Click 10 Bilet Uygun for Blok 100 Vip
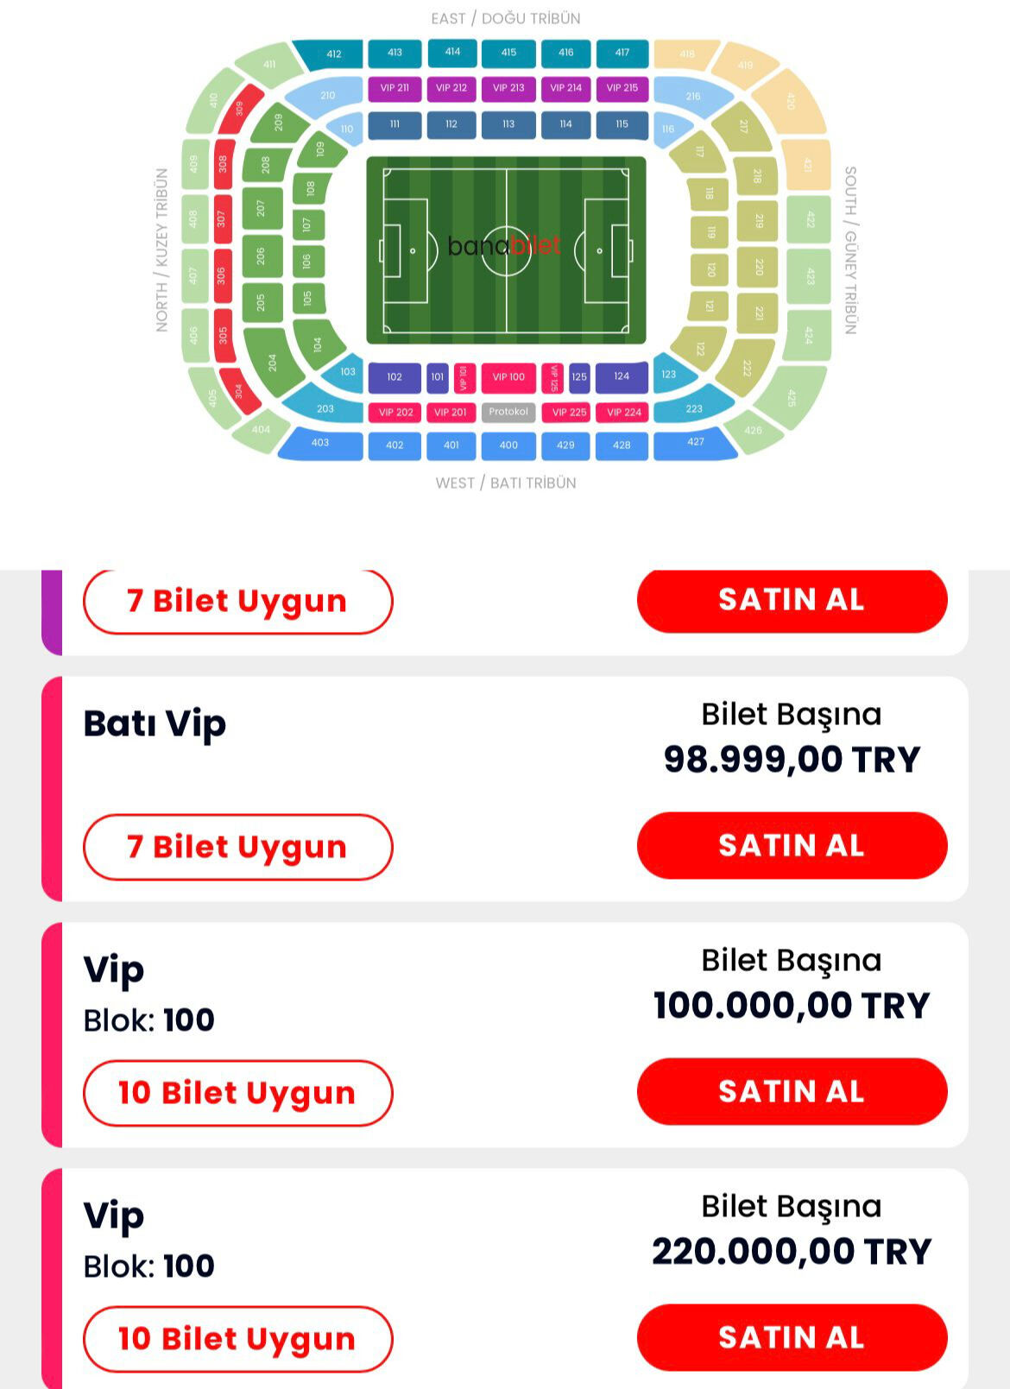Image resolution: width=1010 pixels, height=1389 pixels. (237, 1092)
